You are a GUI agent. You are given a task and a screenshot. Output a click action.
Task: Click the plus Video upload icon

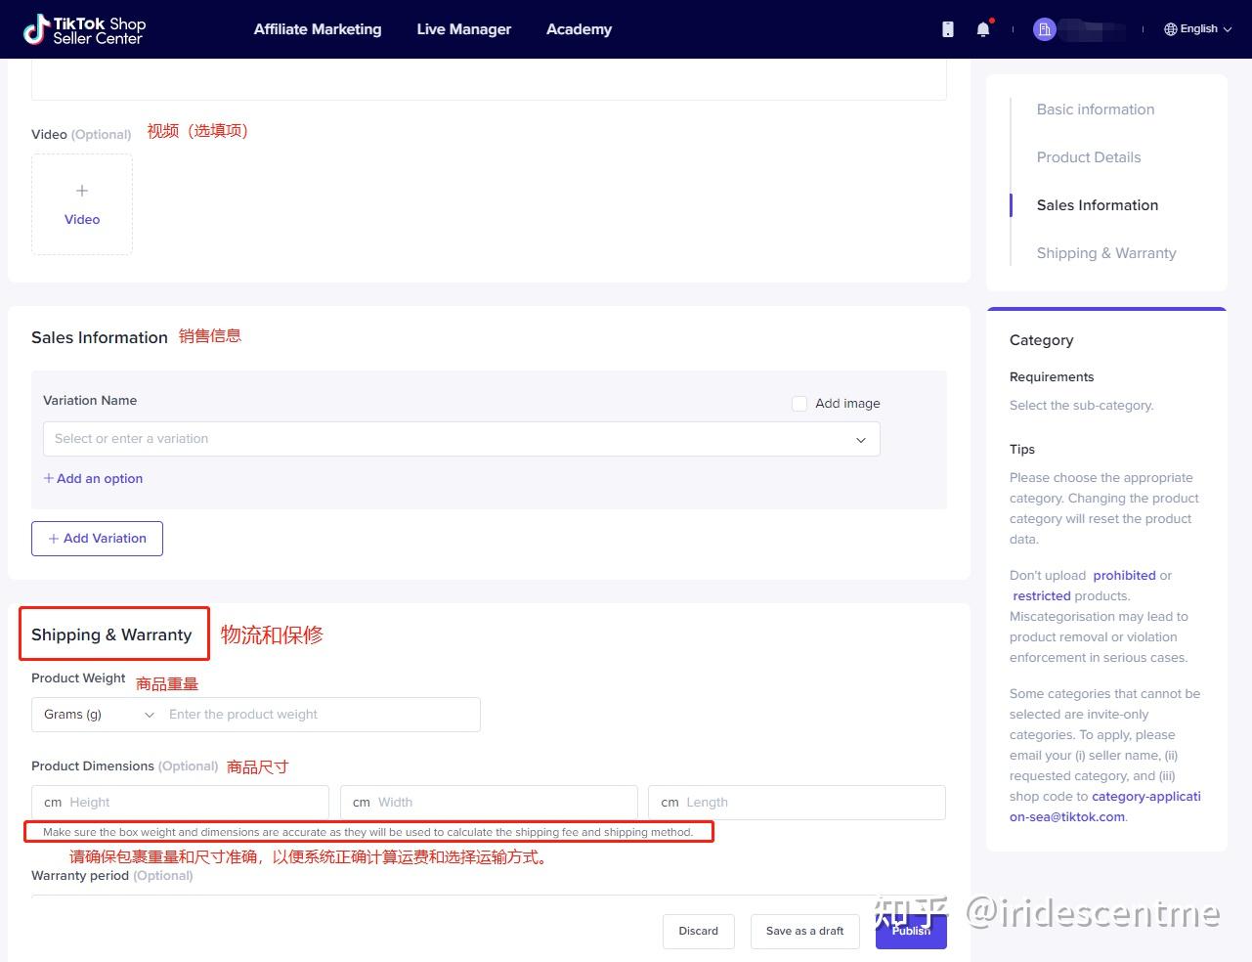coord(82,190)
